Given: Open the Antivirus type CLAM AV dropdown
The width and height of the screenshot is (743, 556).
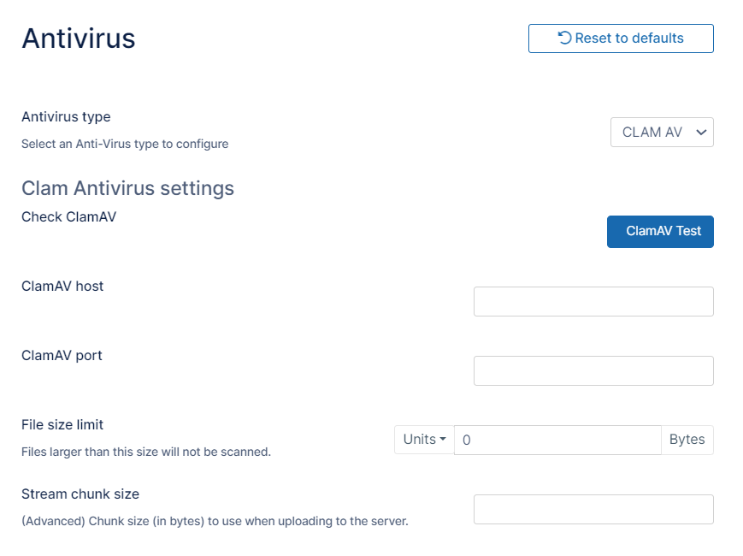Looking at the screenshot, I should pos(662,133).
